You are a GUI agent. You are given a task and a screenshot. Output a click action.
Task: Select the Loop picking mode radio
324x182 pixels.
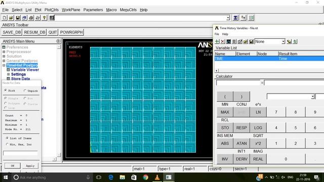click(x=6, y=108)
